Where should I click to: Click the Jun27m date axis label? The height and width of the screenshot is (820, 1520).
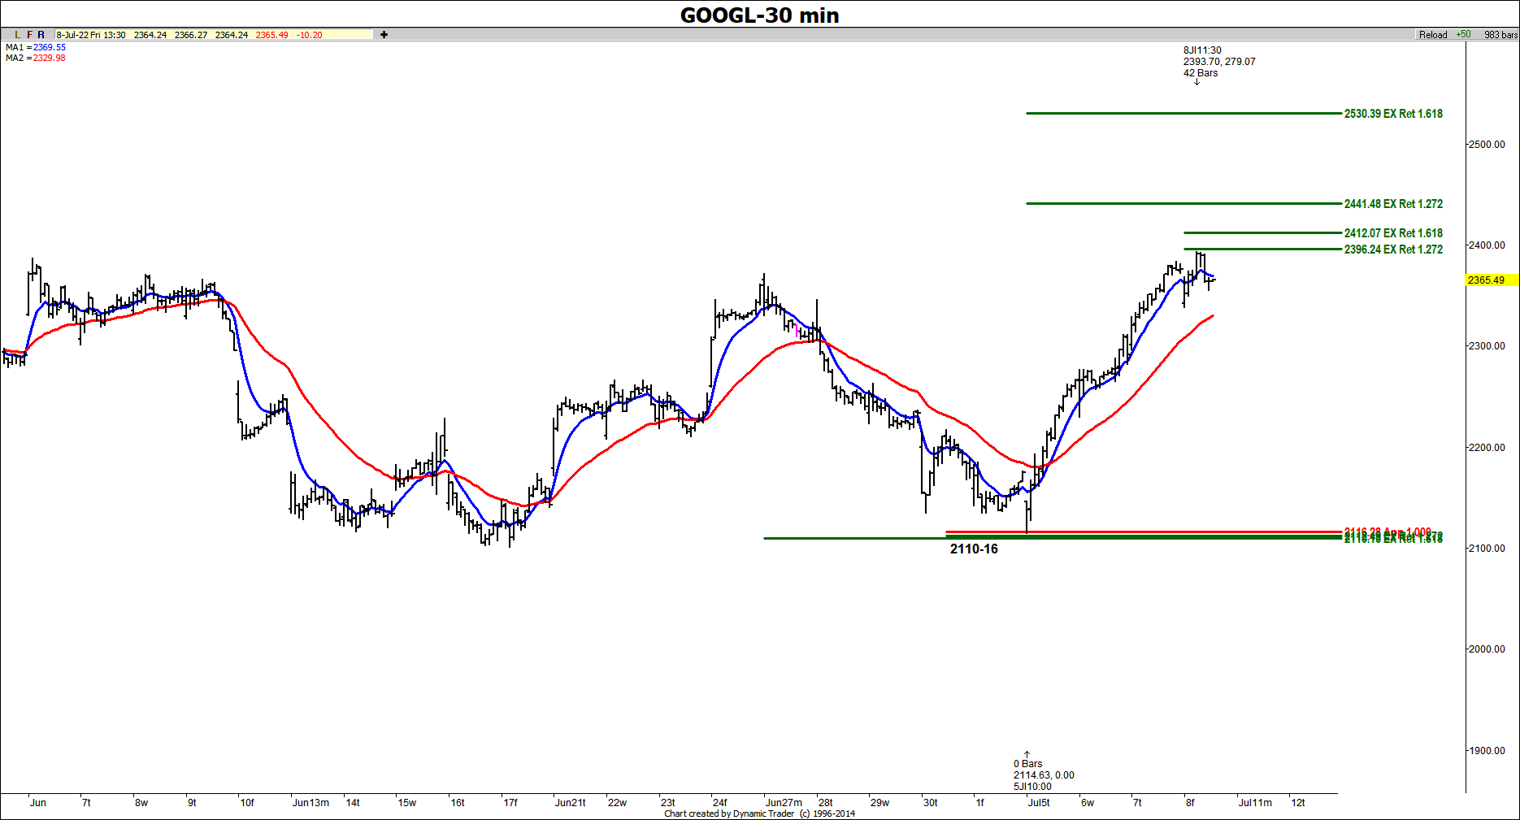tap(784, 803)
